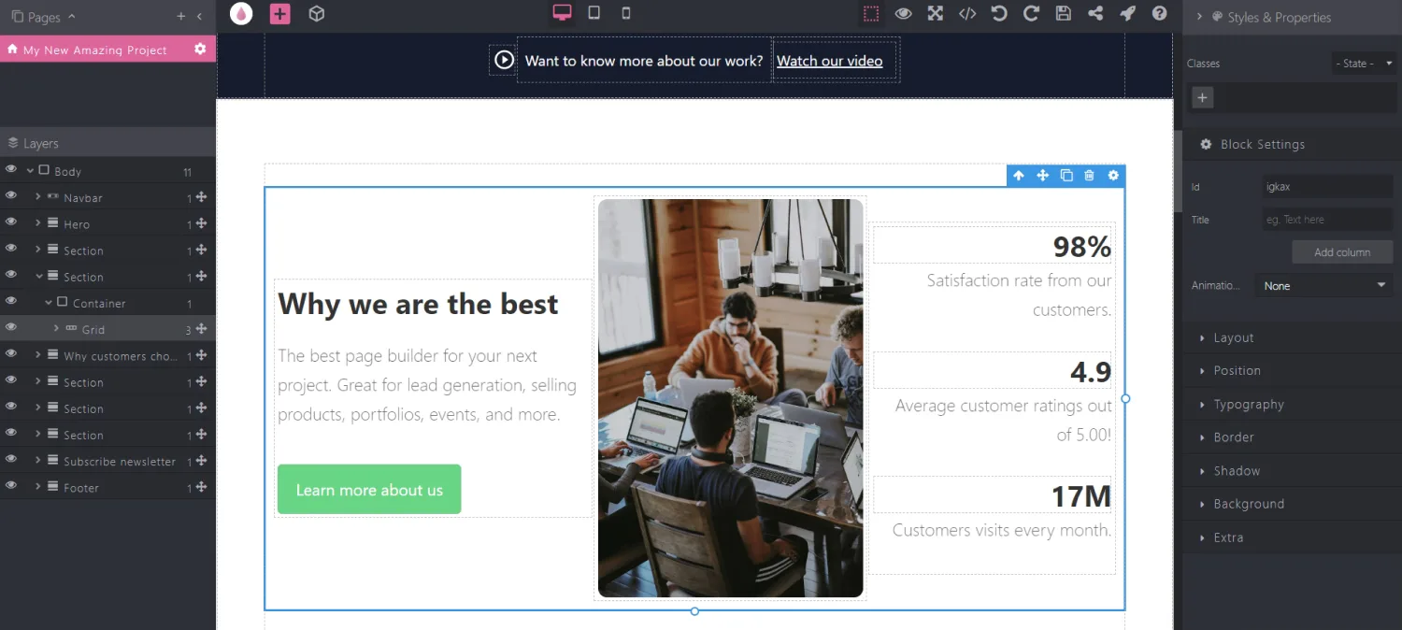Click the Add column button
The width and height of the screenshot is (1402, 630).
1341,252
